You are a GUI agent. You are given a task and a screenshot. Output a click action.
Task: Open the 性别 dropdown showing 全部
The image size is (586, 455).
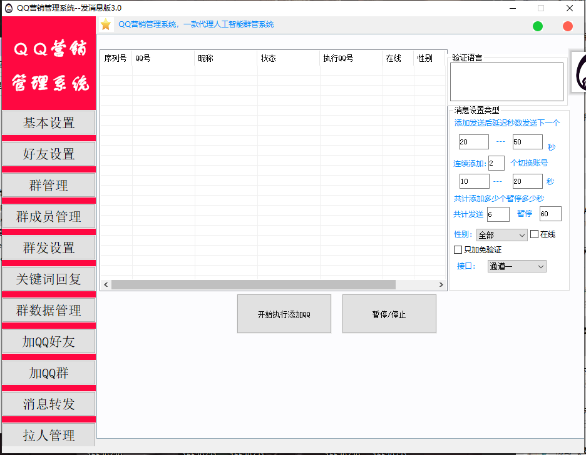pos(502,235)
